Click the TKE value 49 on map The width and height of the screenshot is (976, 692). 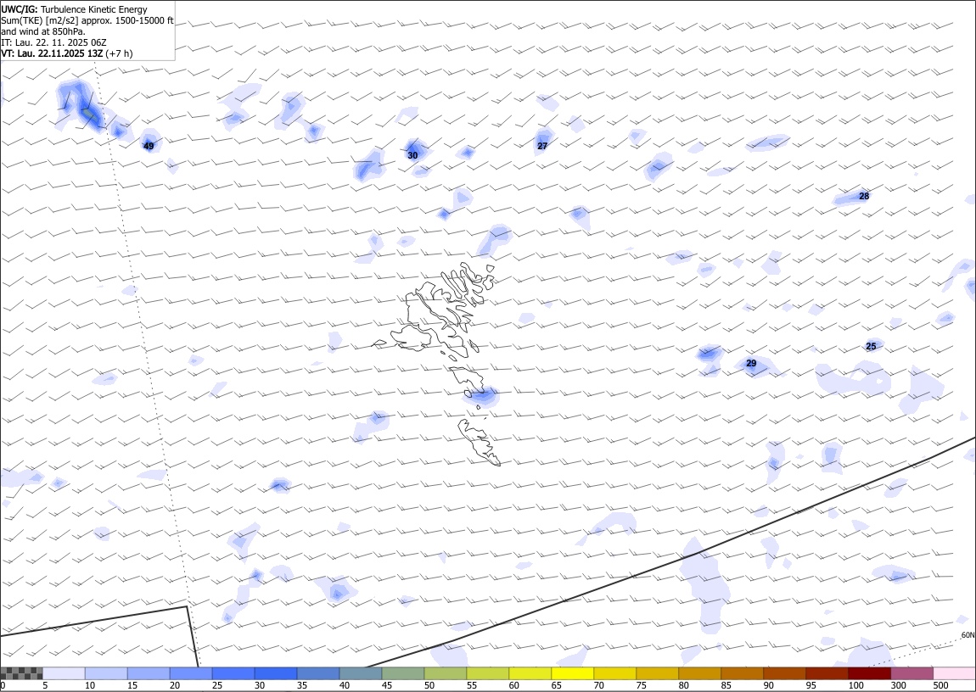click(149, 146)
